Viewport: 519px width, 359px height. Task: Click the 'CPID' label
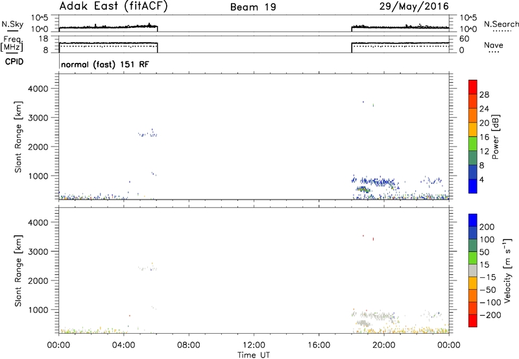(14, 62)
